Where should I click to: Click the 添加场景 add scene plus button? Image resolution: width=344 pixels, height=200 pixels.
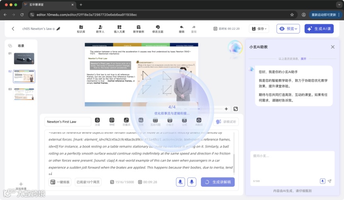(x=21, y=184)
